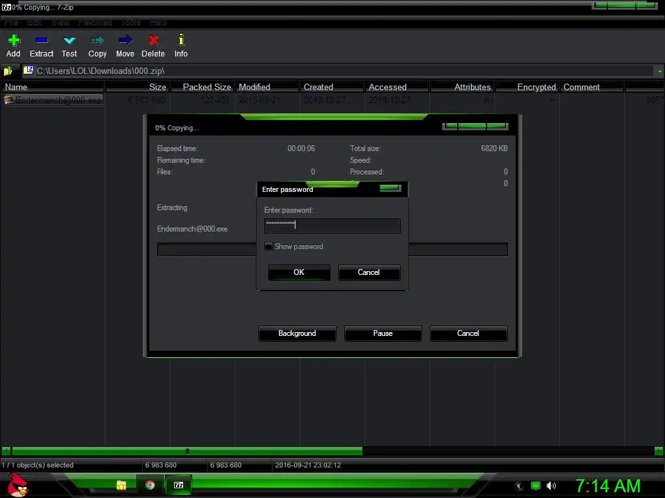Sort by the Size column header
This screenshot has width=665, height=498.
pyautogui.click(x=138, y=87)
